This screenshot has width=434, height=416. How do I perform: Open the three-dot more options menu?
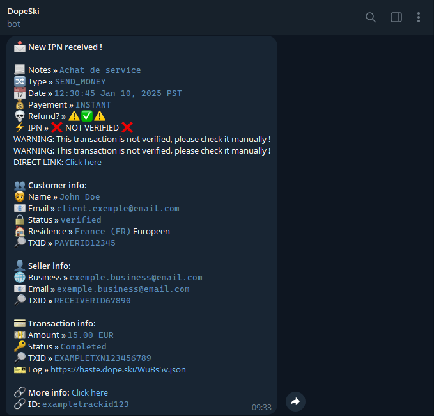[x=419, y=17]
